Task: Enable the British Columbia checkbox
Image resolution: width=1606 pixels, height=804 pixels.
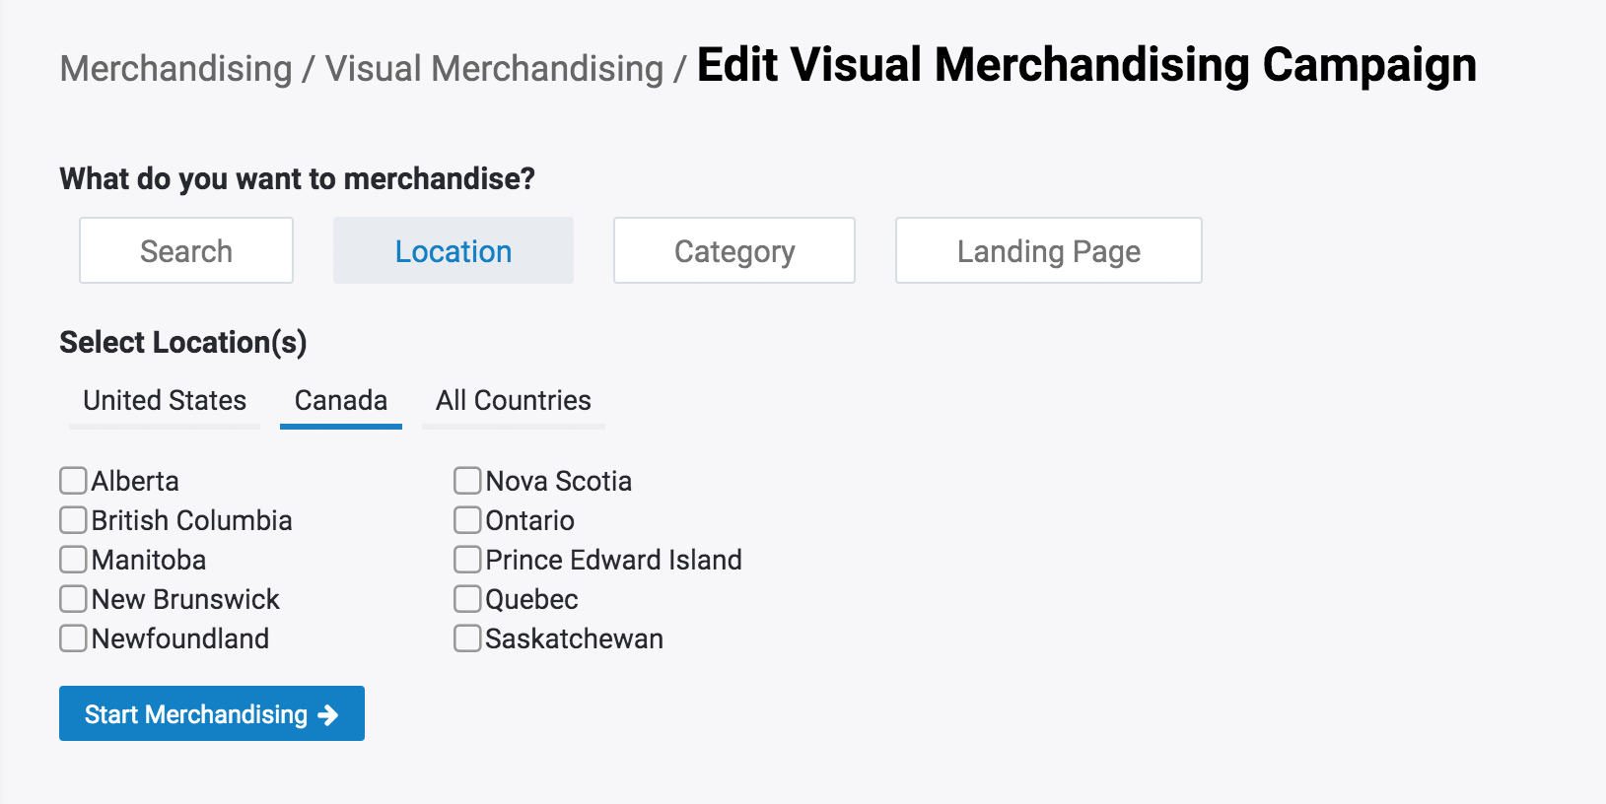Action: pyautogui.click(x=73, y=520)
